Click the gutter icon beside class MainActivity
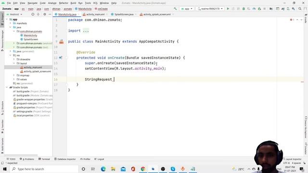The height and width of the screenshot is (173, 308). coord(62,42)
